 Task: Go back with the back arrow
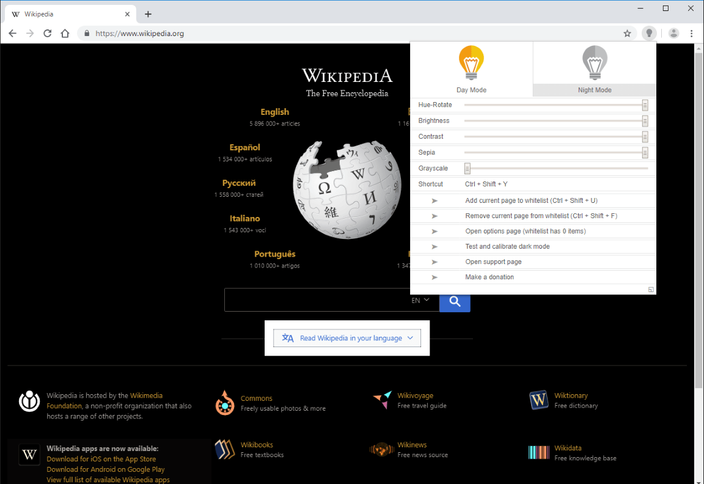pos(13,33)
